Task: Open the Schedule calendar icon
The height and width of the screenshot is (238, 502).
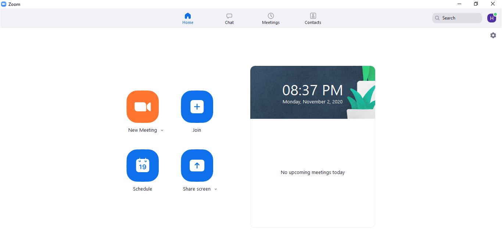Action: coord(143,166)
